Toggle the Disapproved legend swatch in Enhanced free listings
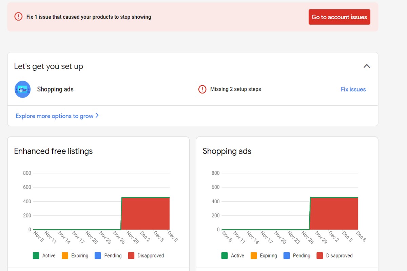The image size is (407, 271). [131, 256]
